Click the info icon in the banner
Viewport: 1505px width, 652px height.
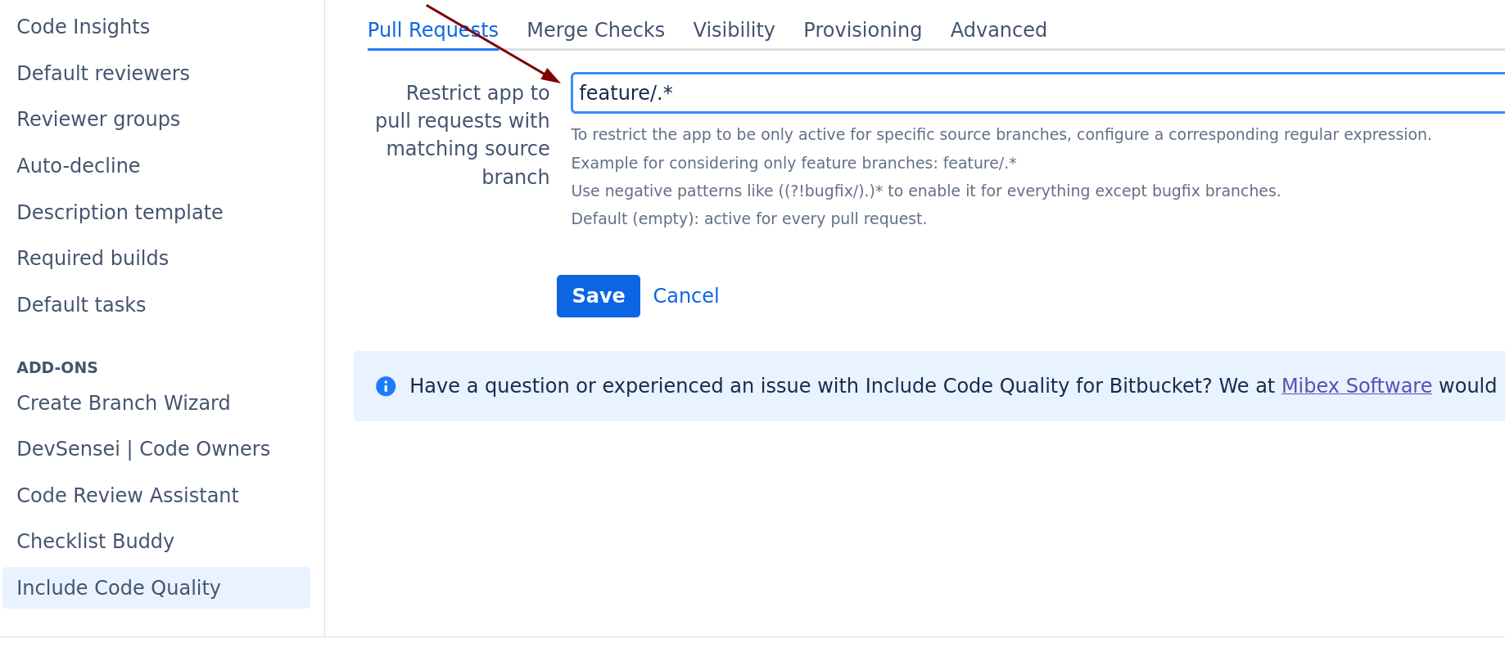(x=386, y=386)
